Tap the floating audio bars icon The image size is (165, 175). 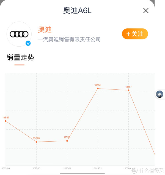(x=159, y=94)
